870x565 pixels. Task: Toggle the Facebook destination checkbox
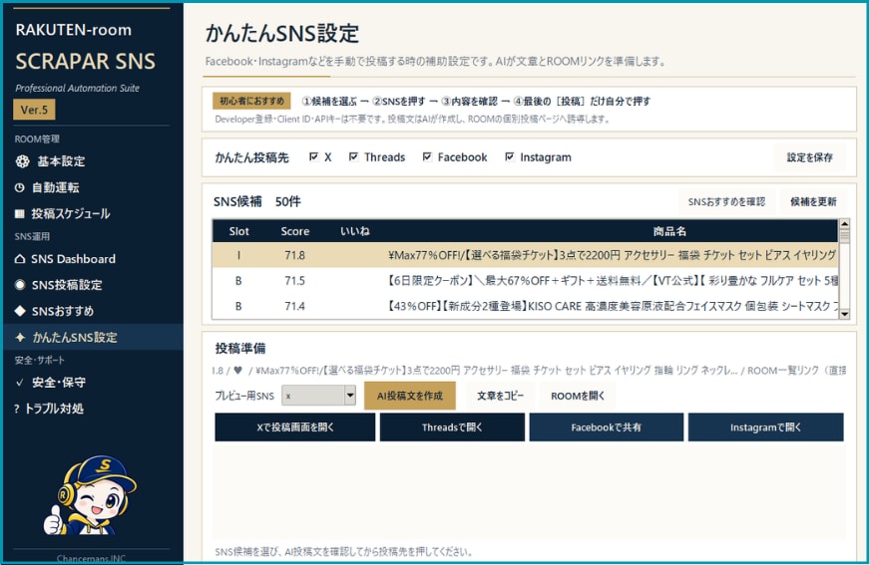click(427, 156)
